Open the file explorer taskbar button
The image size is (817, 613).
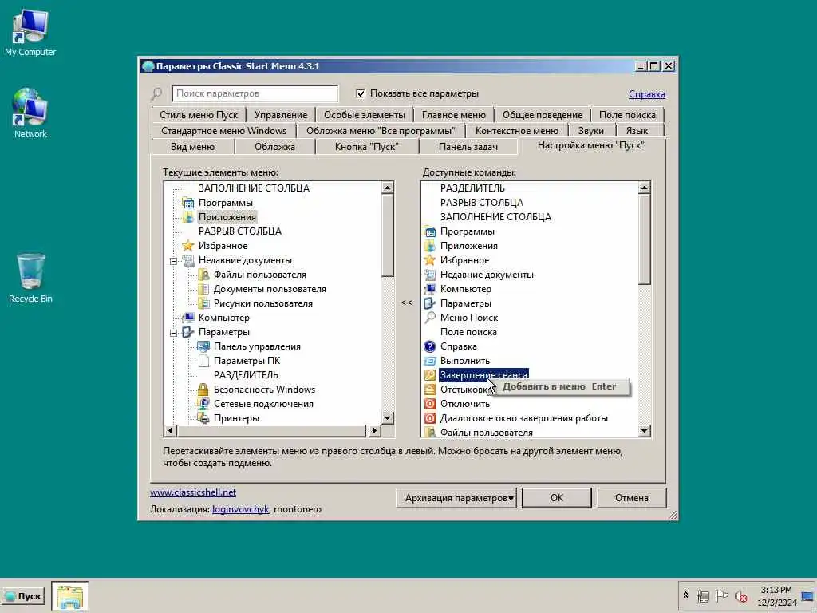(x=70, y=596)
